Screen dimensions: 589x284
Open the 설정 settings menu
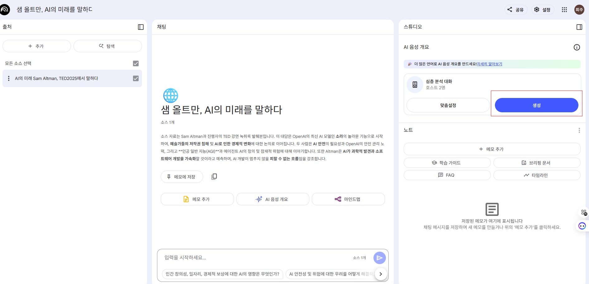pyautogui.click(x=543, y=10)
